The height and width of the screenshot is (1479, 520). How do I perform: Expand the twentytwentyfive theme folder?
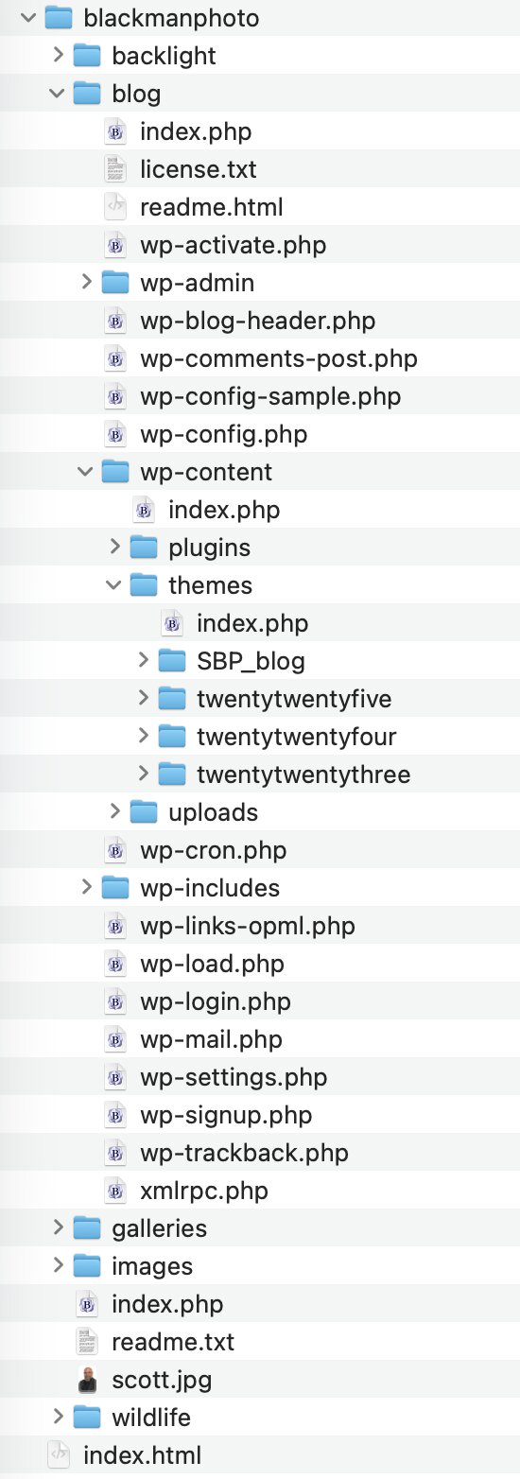(143, 699)
